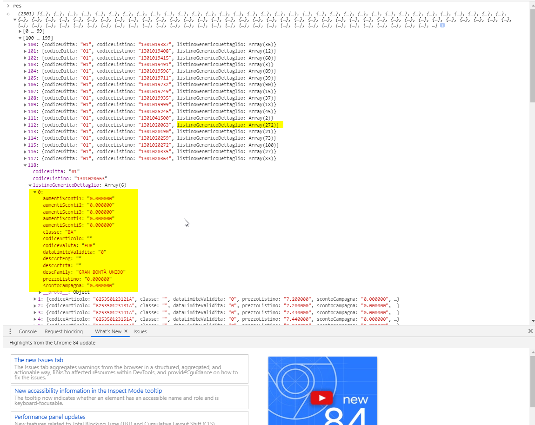This screenshot has height=425, width=535.
Task: Expand the __proto__ Object node
Action: coord(40,292)
